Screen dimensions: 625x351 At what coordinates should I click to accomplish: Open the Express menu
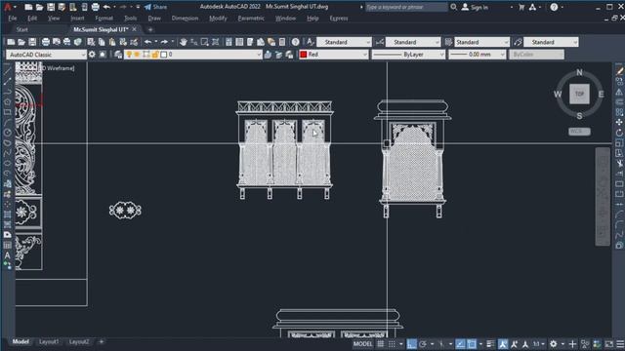[339, 19]
